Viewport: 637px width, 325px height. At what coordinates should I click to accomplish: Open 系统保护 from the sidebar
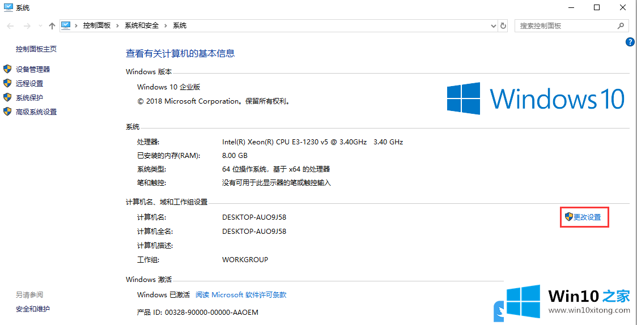(x=29, y=98)
